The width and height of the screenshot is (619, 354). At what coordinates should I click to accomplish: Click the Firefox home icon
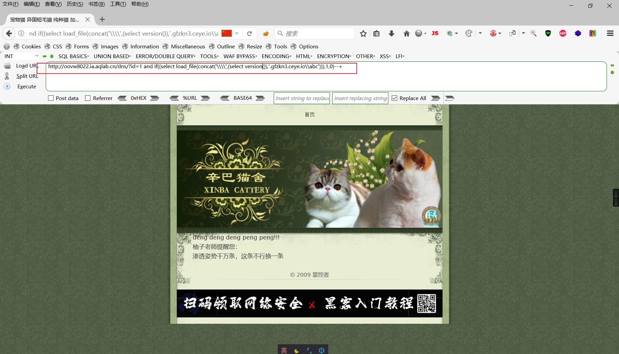pos(407,33)
